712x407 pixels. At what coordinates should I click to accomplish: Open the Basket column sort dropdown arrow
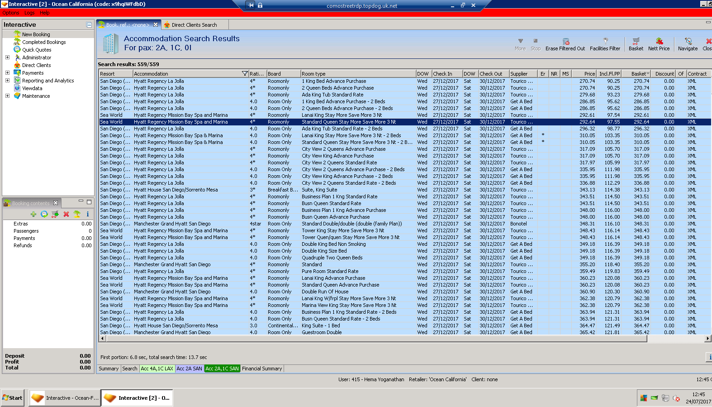[x=648, y=73]
